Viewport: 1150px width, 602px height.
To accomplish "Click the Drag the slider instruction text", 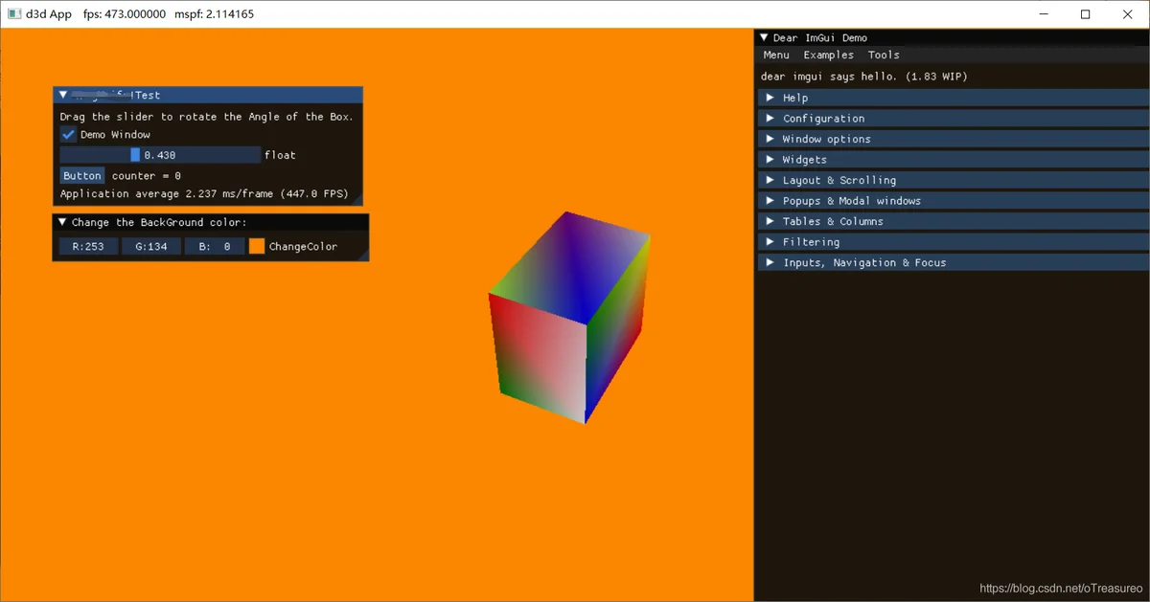I will (207, 117).
